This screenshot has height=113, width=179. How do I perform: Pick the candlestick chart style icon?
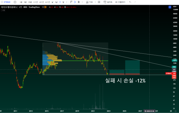tap(71, 2)
